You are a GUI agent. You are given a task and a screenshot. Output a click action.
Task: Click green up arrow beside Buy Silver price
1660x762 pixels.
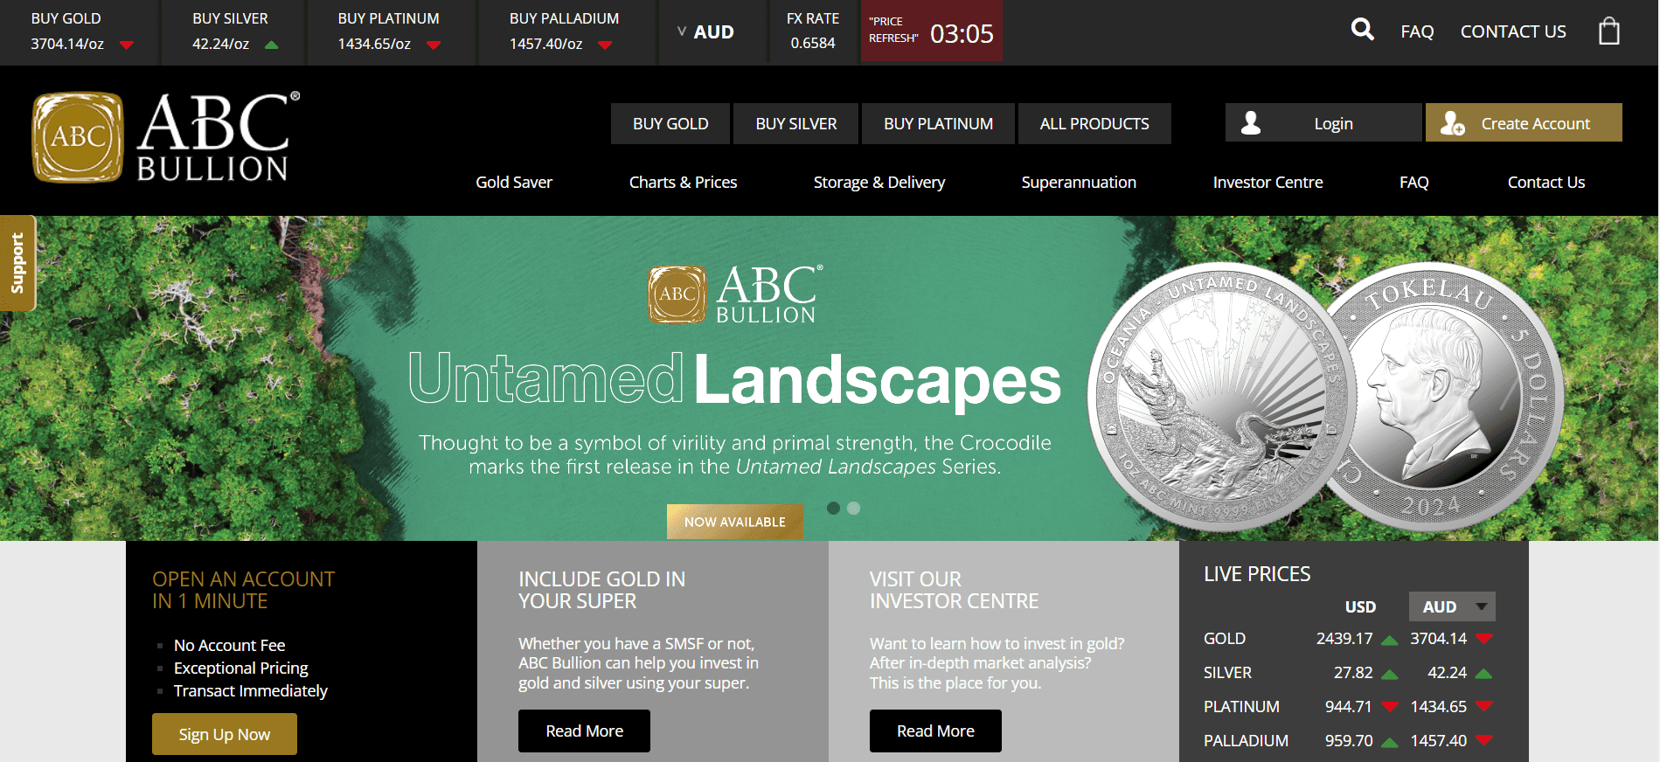pos(272,45)
